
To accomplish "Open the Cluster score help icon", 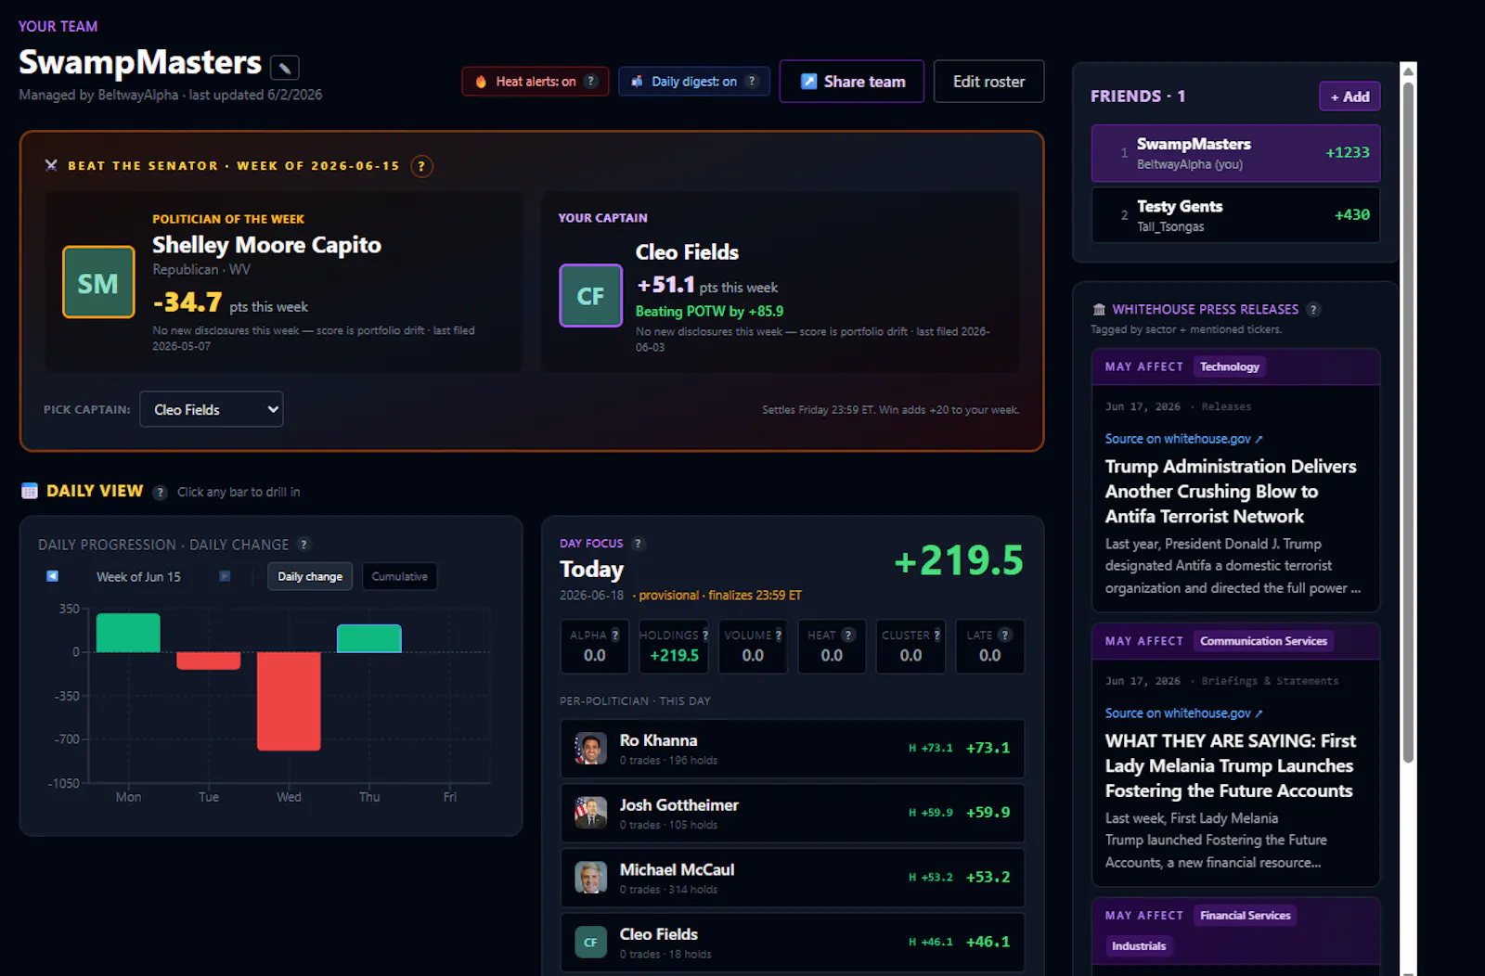I will point(937,636).
